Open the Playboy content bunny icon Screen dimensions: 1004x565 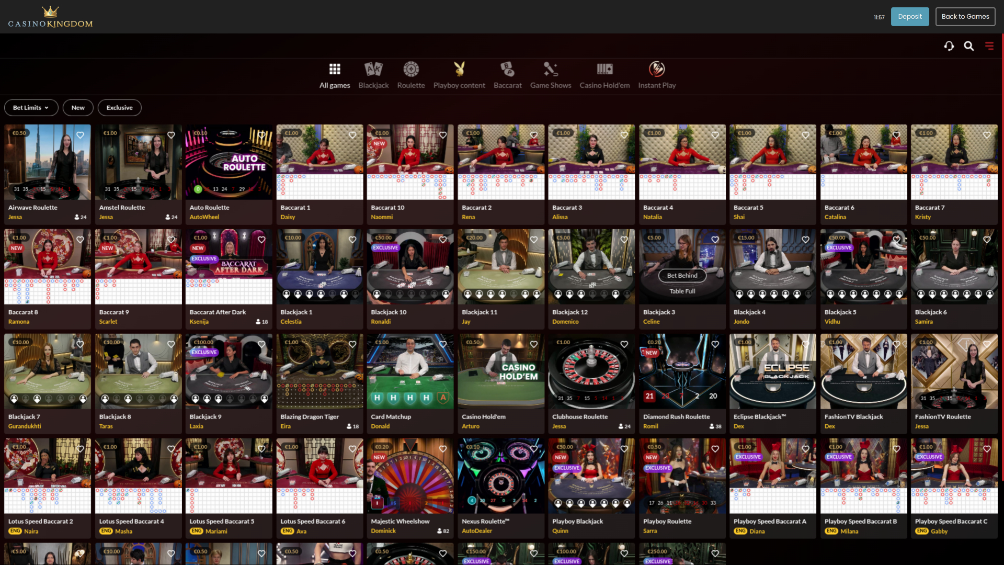(x=459, y=69)
